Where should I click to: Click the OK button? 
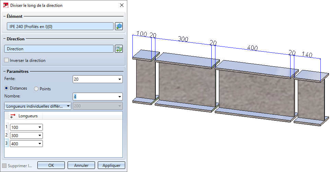click(51, 165)
